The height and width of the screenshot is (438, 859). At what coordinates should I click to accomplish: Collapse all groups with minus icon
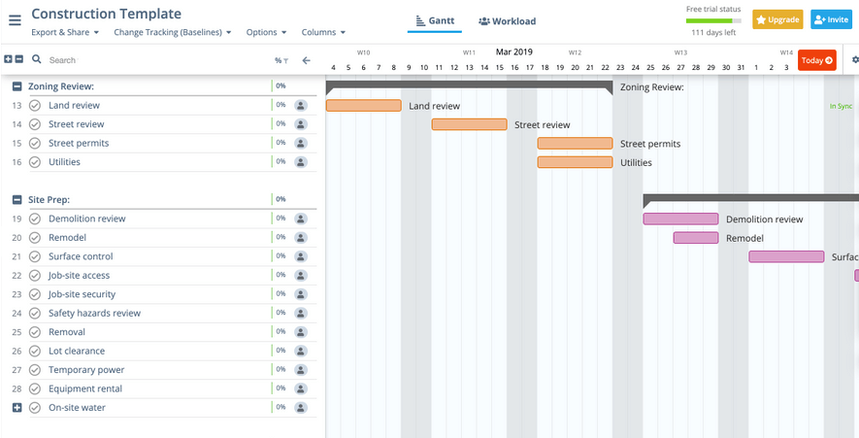pyautogui.click(x=18, y=59)
